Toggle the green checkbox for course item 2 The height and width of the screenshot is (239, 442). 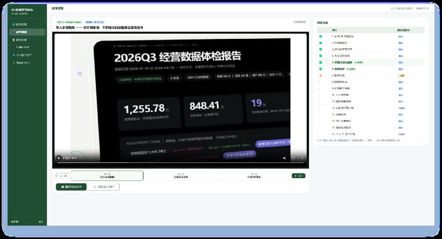321,43
